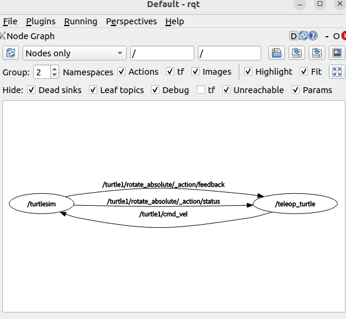The height and width of the screenshot is (319, 346).
Task: Click the rotate_absolute status edge label
Action: tap(164, 201)
